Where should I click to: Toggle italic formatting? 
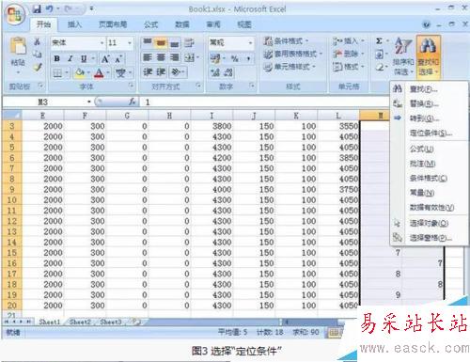(70, 58)
